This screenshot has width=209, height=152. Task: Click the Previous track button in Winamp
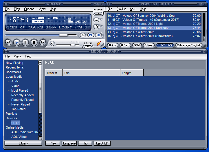(8, 42)
